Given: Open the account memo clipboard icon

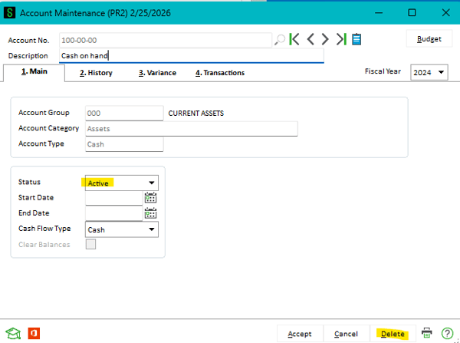Looking at the screenshot, I should 356,39.
